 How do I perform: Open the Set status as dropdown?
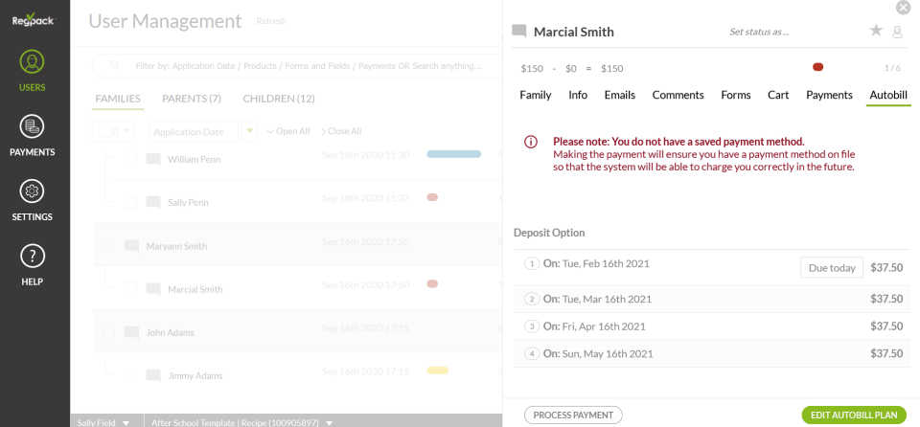(x=759, y=32)
